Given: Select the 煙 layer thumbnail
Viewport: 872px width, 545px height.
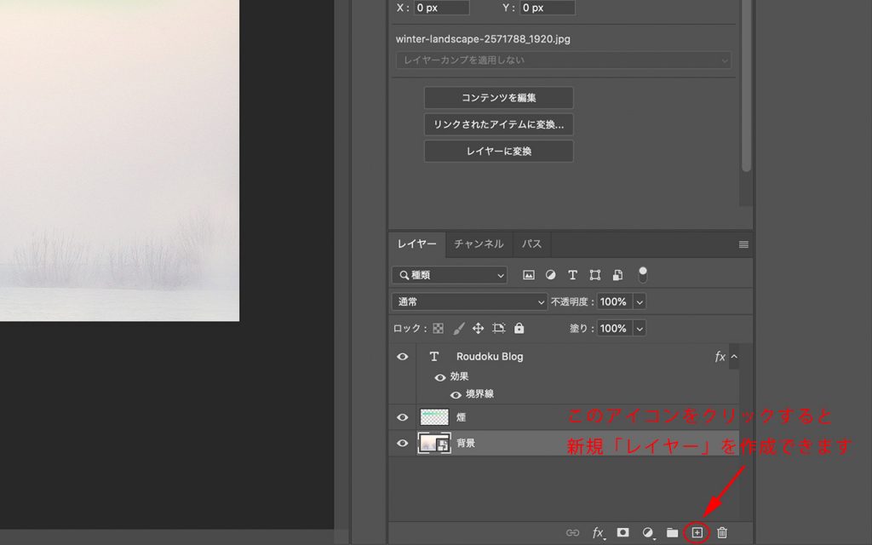Looking at the screenshot, I should tap(434, 417).
